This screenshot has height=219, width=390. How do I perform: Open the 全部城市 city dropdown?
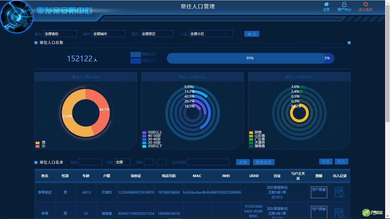point(108,34)
